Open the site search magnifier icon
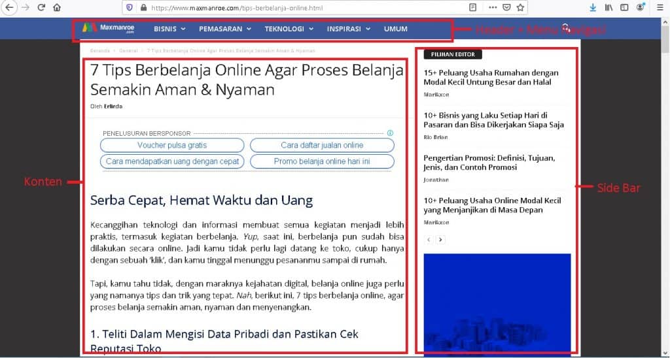Screen dimensions: 670x358 coord(566,28)
